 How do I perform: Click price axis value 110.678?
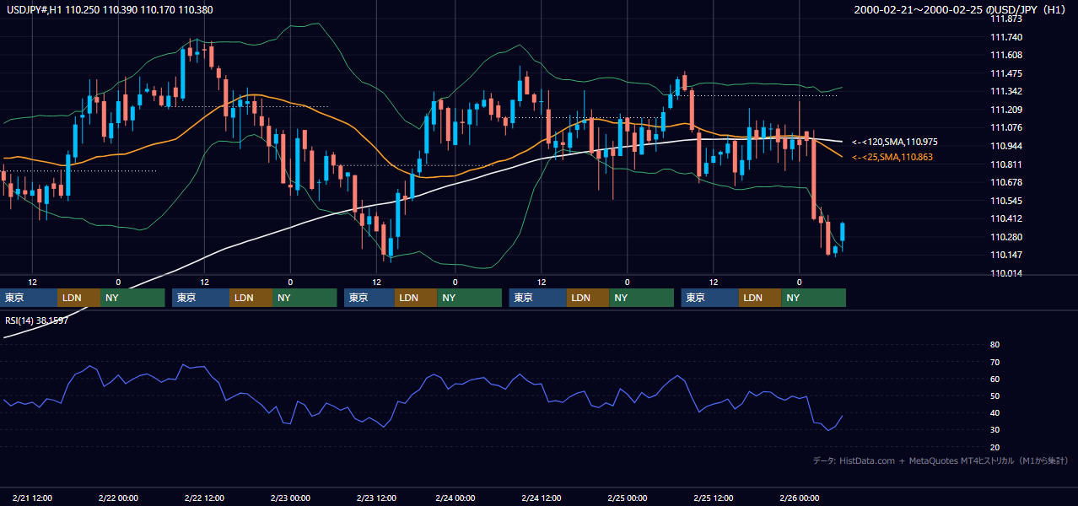click(1005, 182)
